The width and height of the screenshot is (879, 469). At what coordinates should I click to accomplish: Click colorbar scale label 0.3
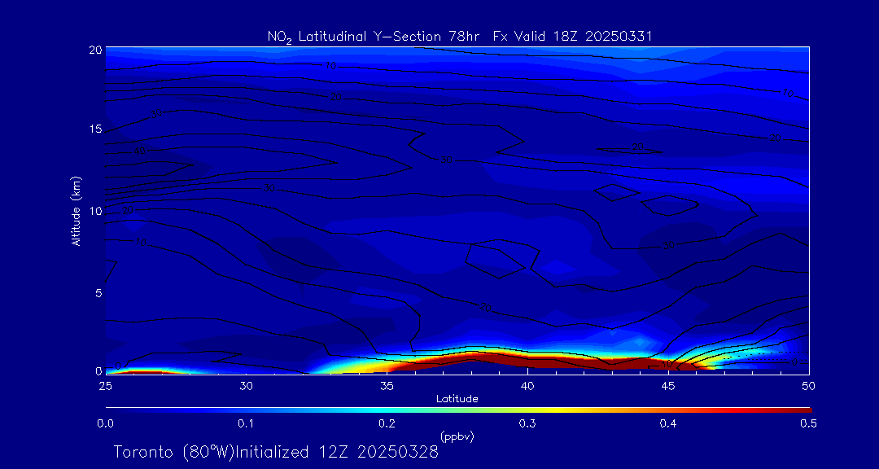(527, 424)
